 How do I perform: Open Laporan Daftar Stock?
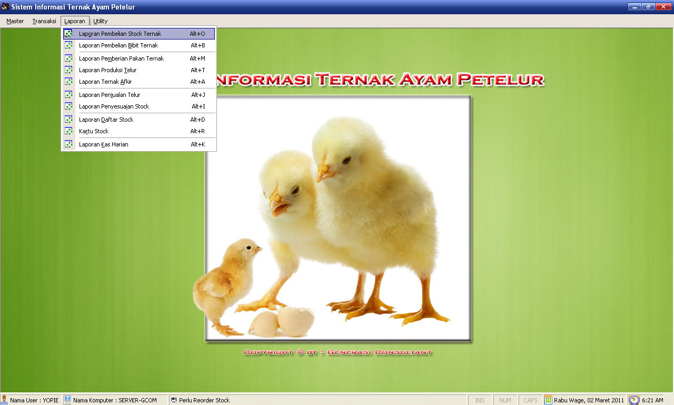pyautogui.click(x=106, y=120)
